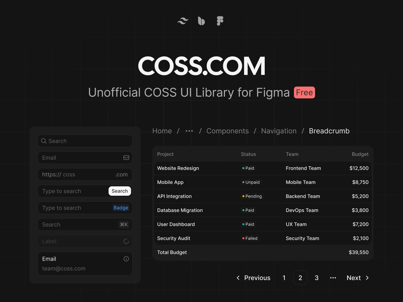
Task: Expand the pagination ellipsis
Action: (333, 278)
